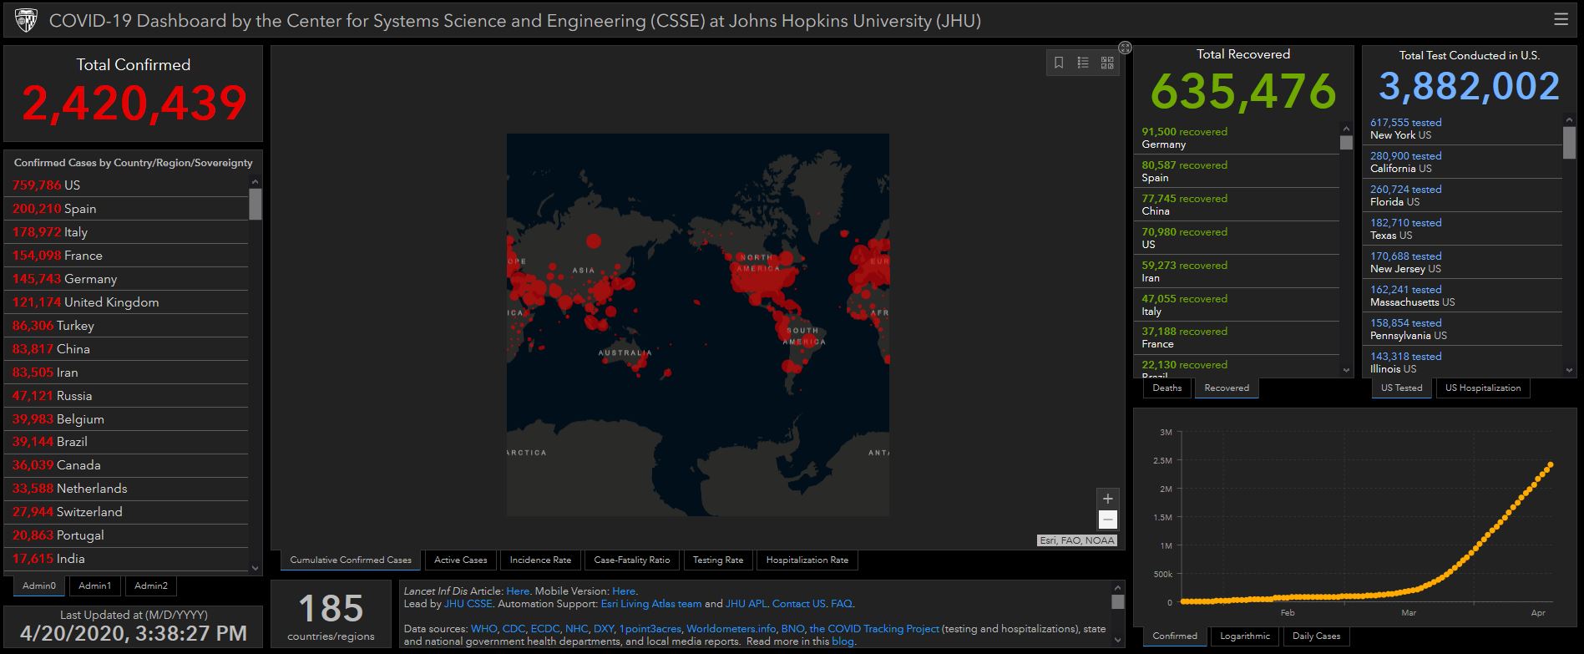Click the US tested list scrollbar thumb

pos(1569,142)
